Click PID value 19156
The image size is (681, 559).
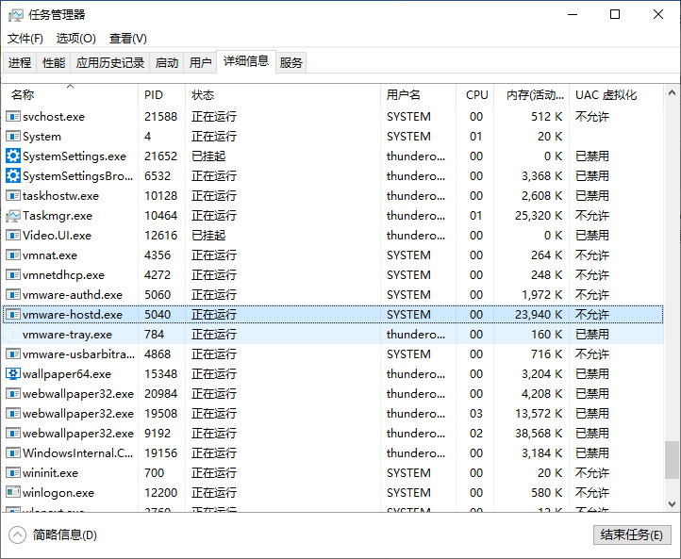[160, 453]
